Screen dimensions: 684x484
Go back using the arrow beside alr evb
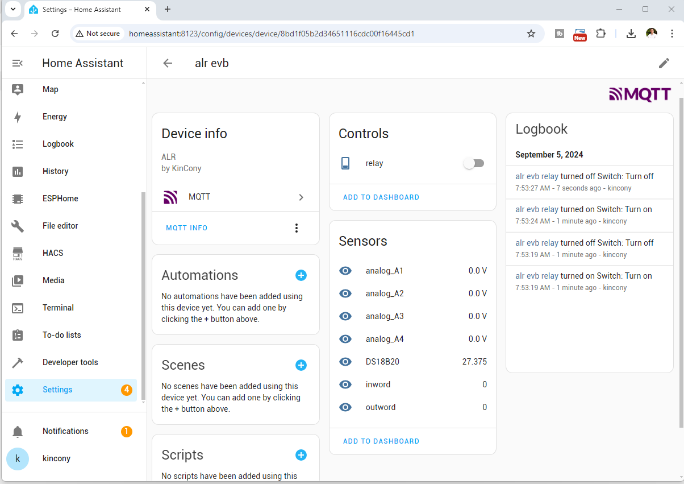pos(168,63)
